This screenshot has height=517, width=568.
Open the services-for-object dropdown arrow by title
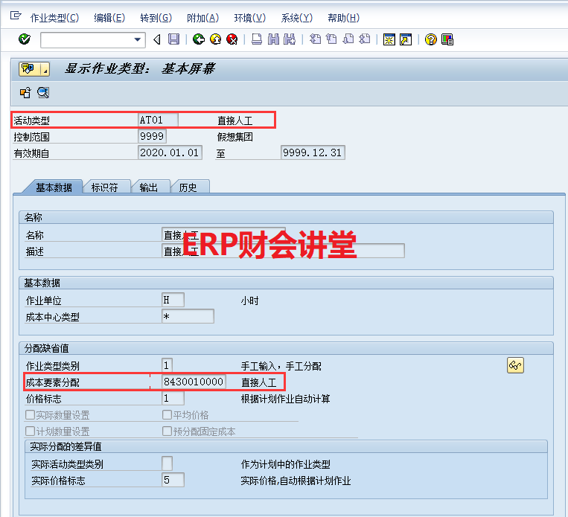pos(45,69)
